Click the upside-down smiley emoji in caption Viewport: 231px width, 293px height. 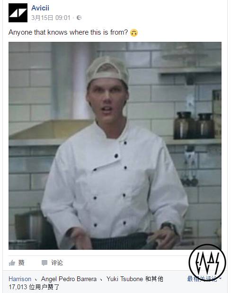click(134, 33)
